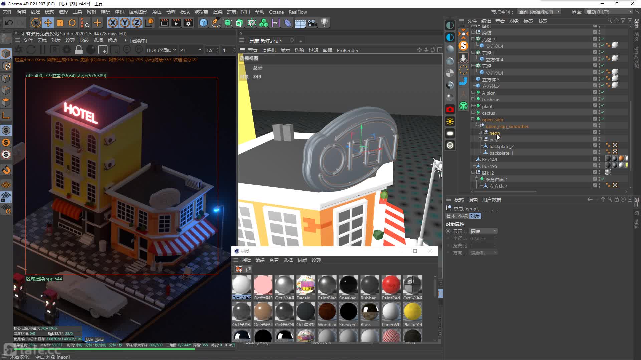Collapse the open_sign object tree node
641x360 pixels.
click(473, 119)
